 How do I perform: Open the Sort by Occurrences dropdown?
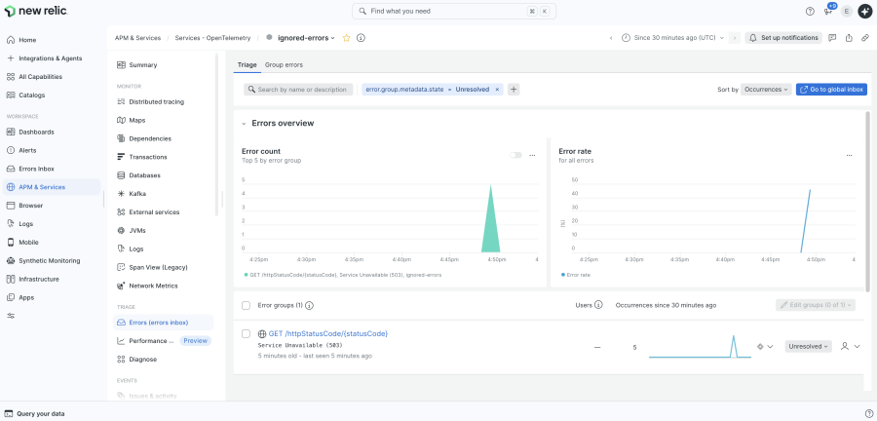tap(766, 90)
